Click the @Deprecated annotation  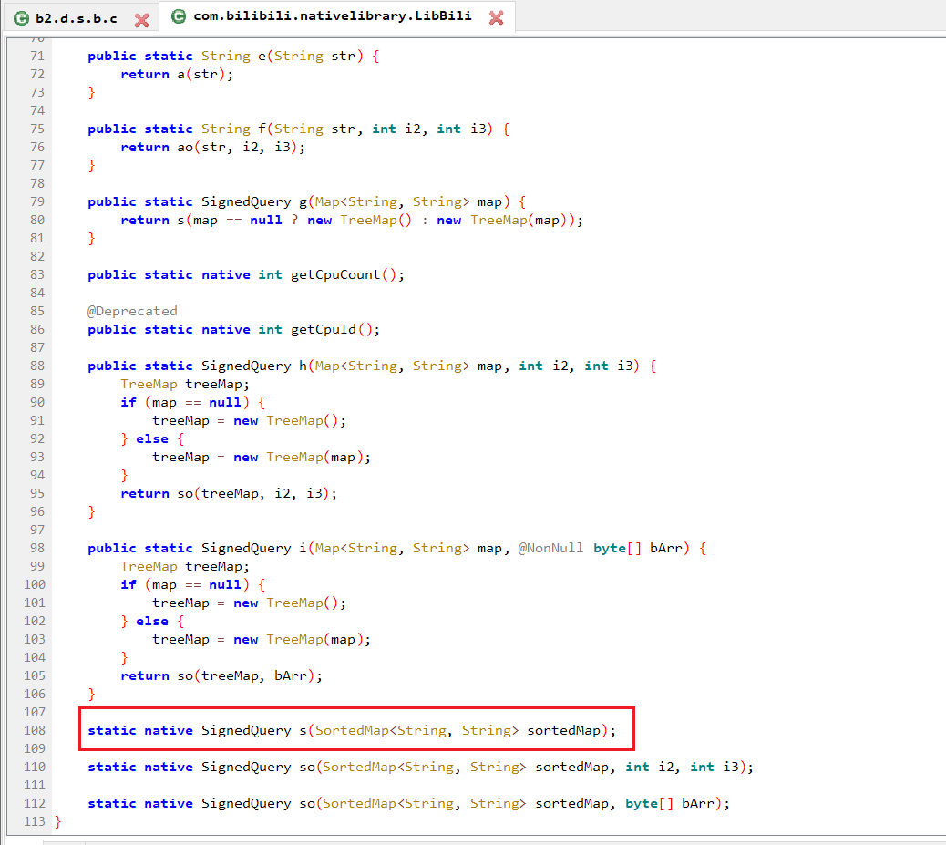[132, 311]
